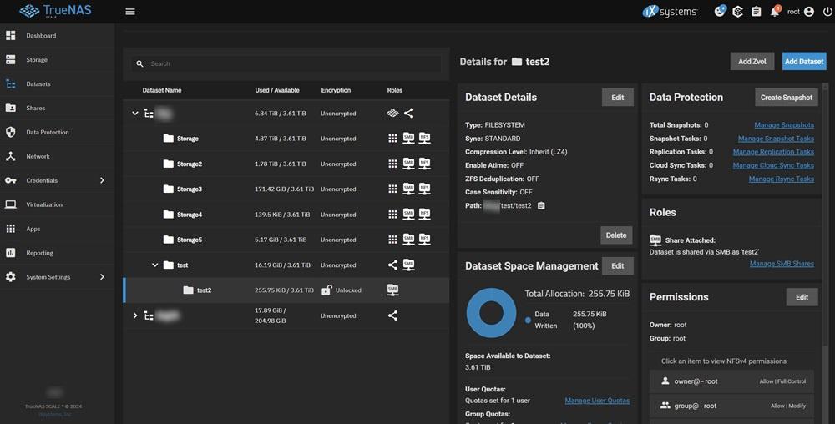Open Data Protection from sidebar
The image size is (835, 424).
[48, 132]
